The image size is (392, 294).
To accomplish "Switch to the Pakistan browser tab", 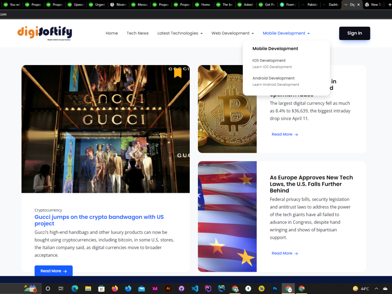I will coord(310,4).
